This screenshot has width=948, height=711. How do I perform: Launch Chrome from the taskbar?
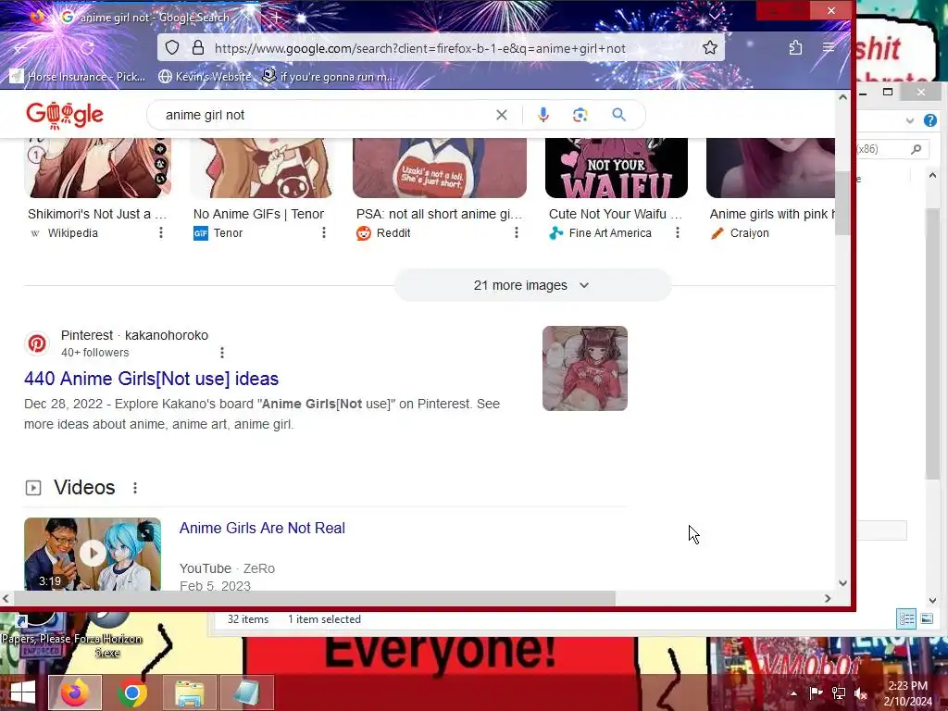pos(131,692)
